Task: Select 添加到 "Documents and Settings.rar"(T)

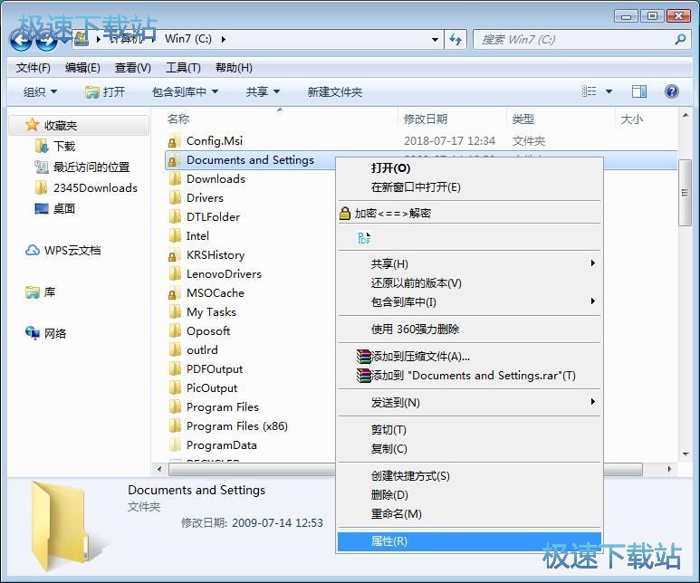Action: (x=469, y=376)
